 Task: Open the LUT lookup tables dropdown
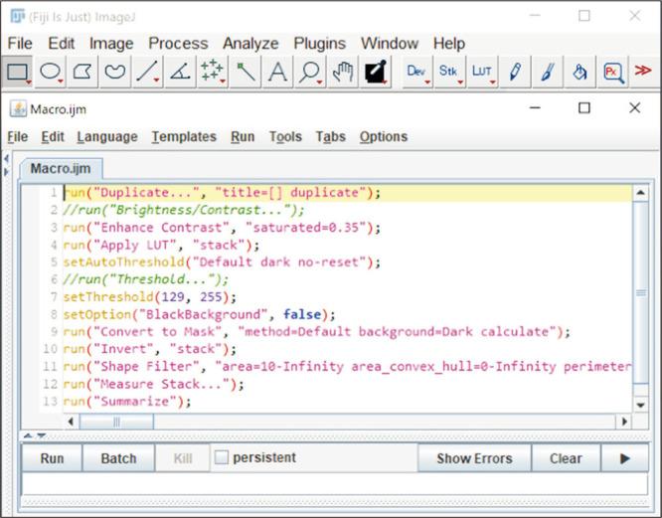482,72
